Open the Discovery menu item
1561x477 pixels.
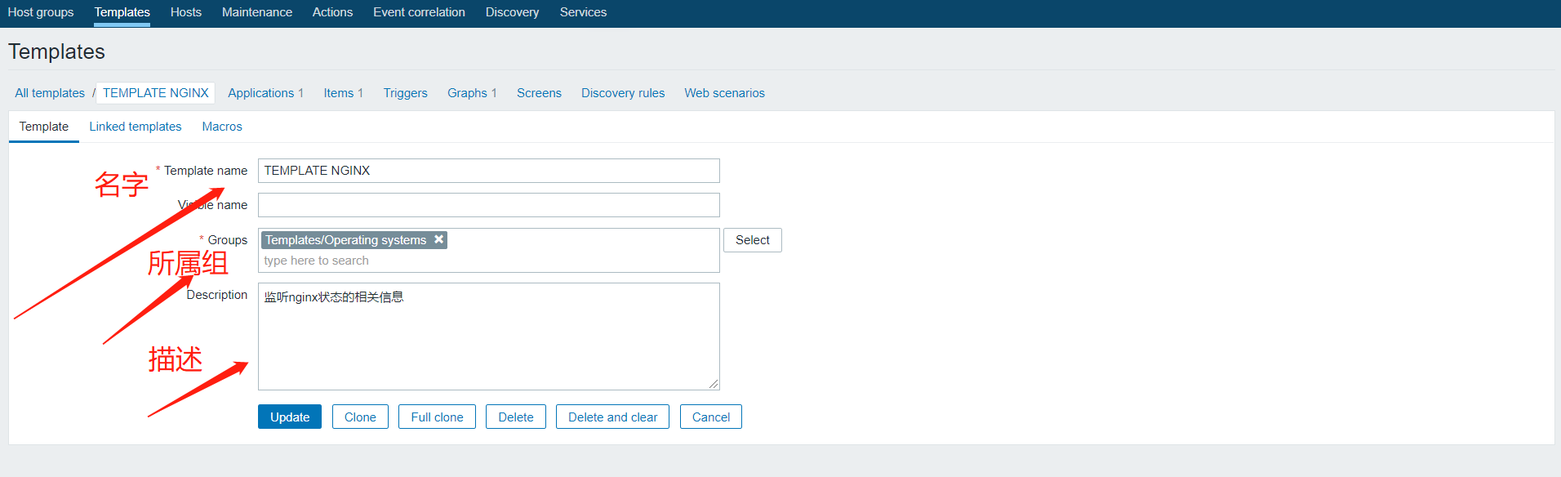512,12
